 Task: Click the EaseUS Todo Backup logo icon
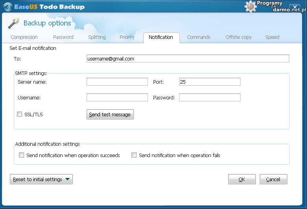click(7, 6)
